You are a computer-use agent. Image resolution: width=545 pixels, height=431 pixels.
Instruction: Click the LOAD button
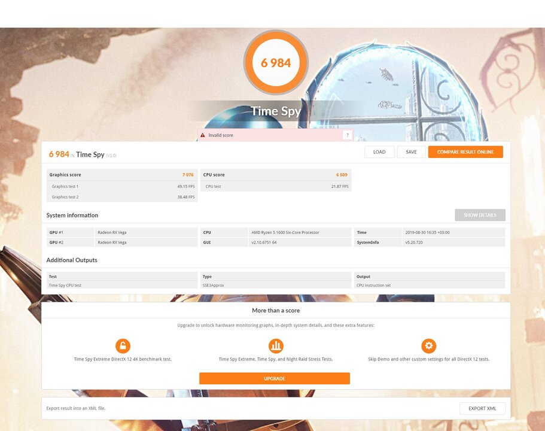[x=379, y=152]
